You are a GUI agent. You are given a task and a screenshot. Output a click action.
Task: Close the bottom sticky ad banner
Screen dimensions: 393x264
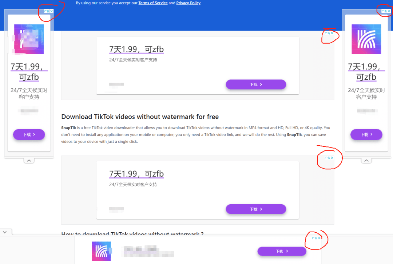[319, 238]
